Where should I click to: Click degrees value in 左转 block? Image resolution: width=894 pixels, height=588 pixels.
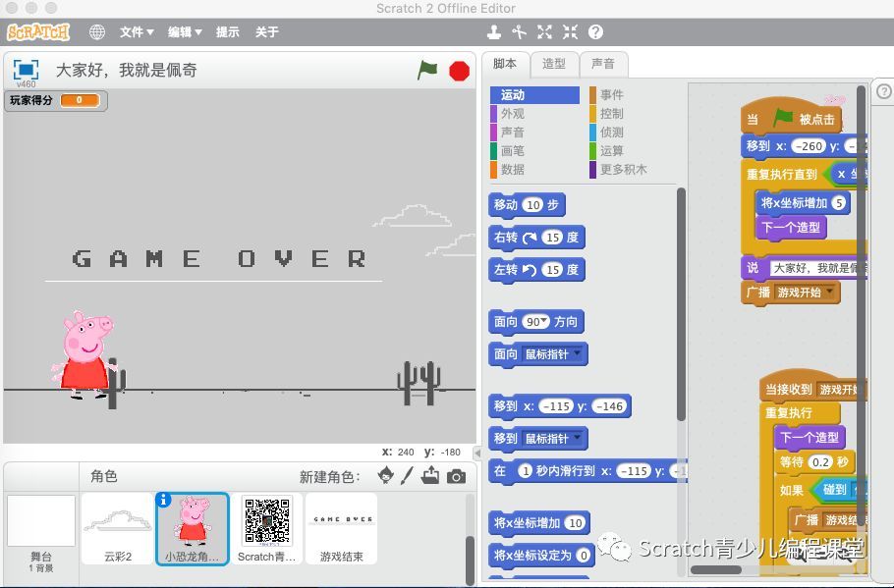coord(552,270)
